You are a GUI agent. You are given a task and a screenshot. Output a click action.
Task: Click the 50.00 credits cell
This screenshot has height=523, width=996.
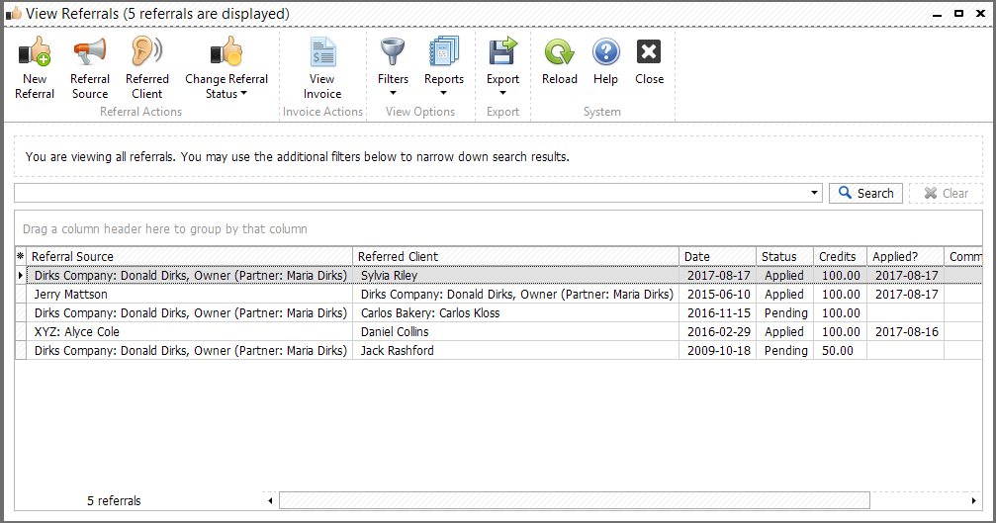click(841, 350)
